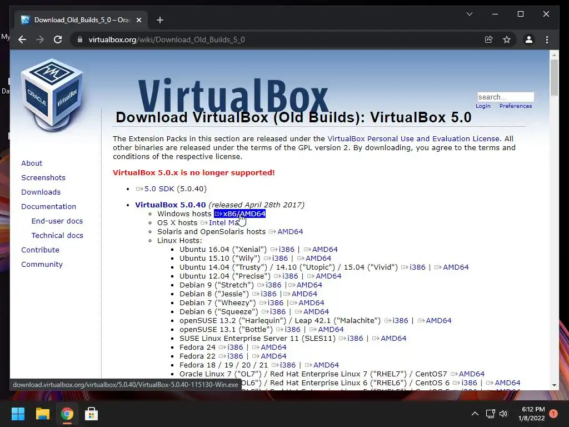Click the Chrome icon in the taskbar
This screenshot has height=427, width=569.
[67, 414]
